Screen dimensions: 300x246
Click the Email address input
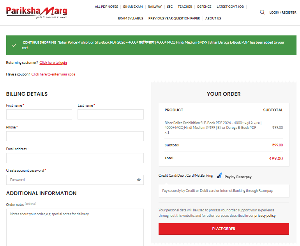(x=75, y=158)
